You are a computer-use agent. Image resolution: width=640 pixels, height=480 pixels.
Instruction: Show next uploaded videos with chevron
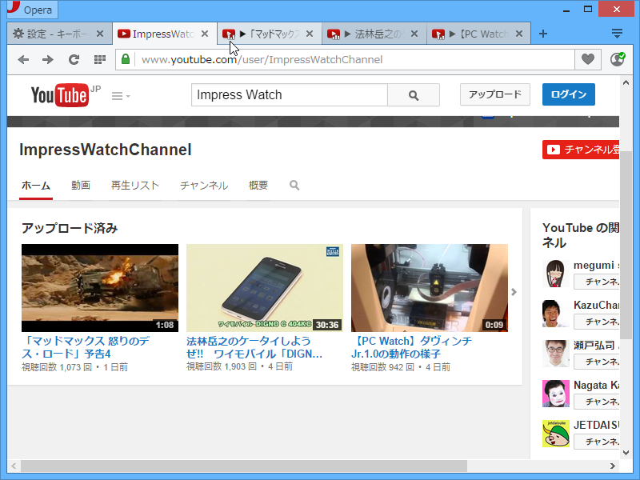[514, 292]
